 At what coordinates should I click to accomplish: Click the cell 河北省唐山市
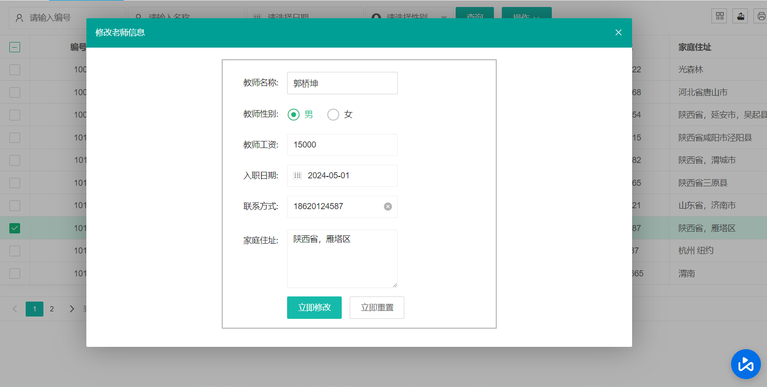[x=703, y=92]
